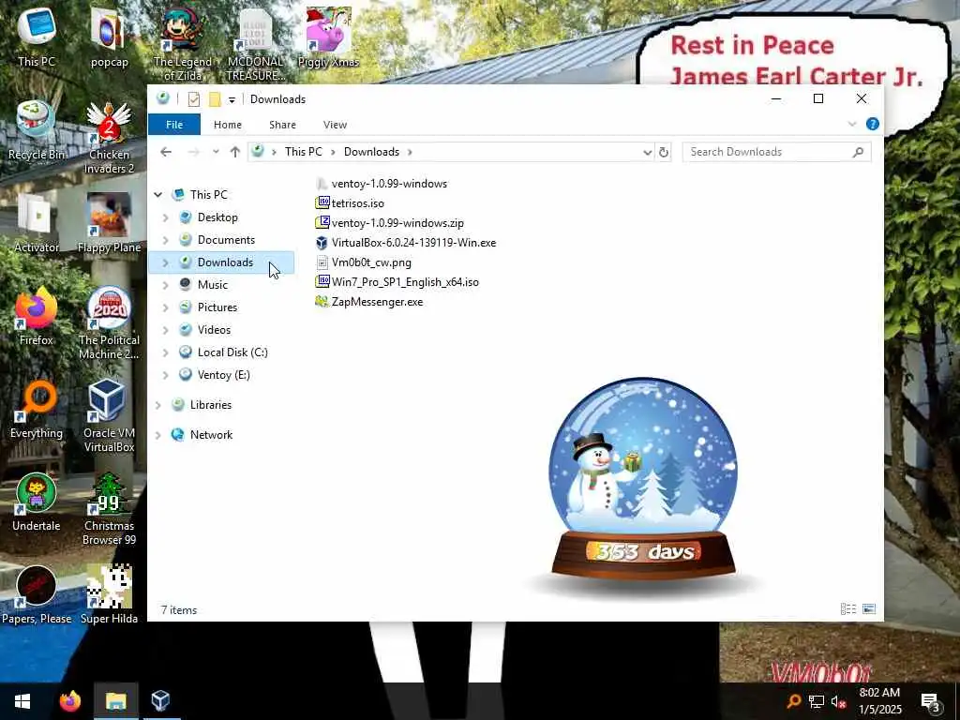
Task: Expand the ribbon chevron
Action: (851, 125)
